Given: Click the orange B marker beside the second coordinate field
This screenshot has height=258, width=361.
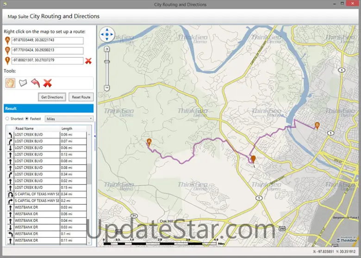Looking at the screenshot, I should 7,51.
